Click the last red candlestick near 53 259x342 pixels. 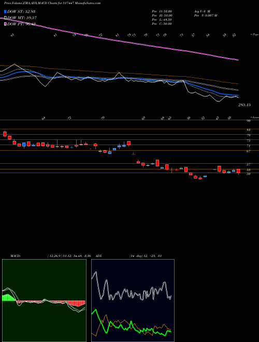pos(238,171)
